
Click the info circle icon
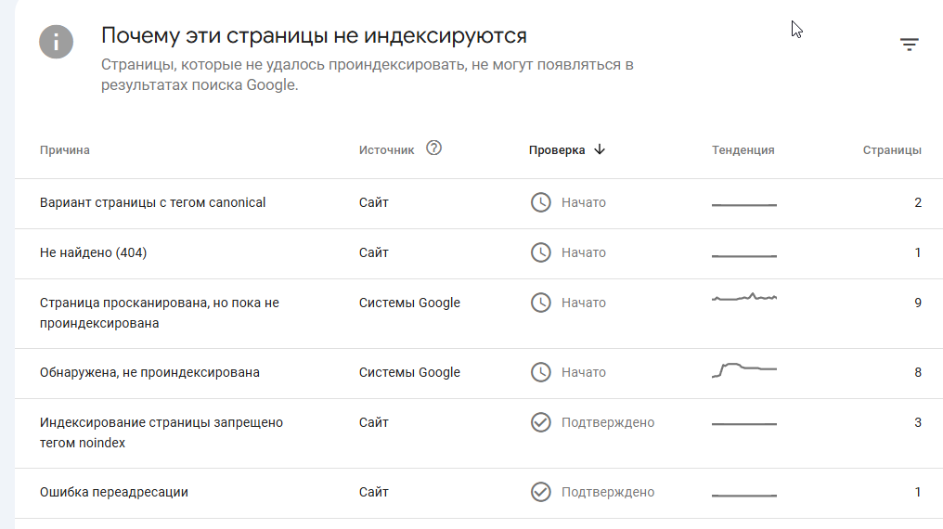(57, 42)
